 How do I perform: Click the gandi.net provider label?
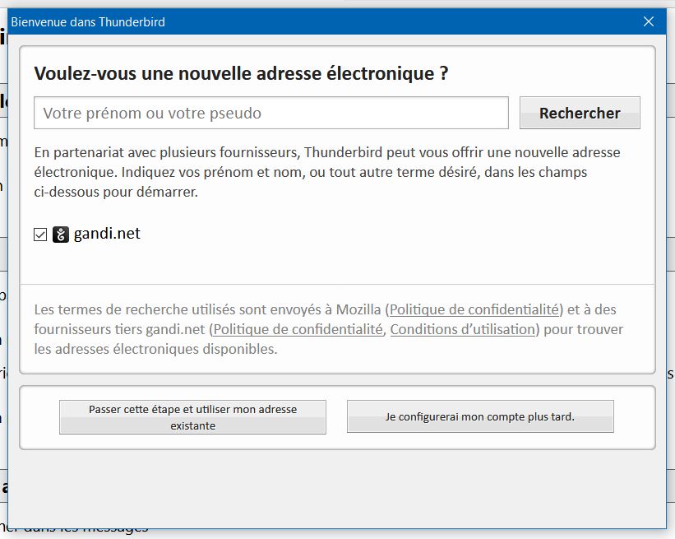click(x=107, y=234)
